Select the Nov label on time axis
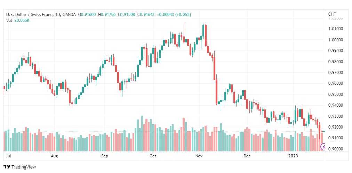352x173 pixels. (199, 156)
